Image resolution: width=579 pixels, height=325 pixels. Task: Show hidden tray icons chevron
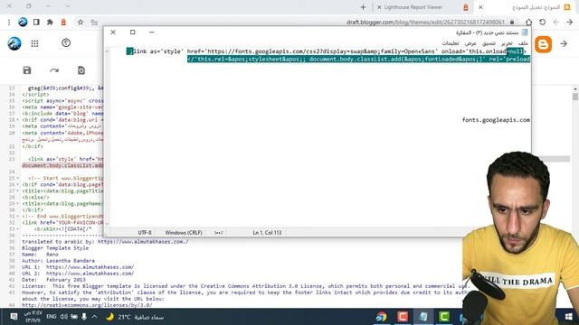(x=94, y=317)
